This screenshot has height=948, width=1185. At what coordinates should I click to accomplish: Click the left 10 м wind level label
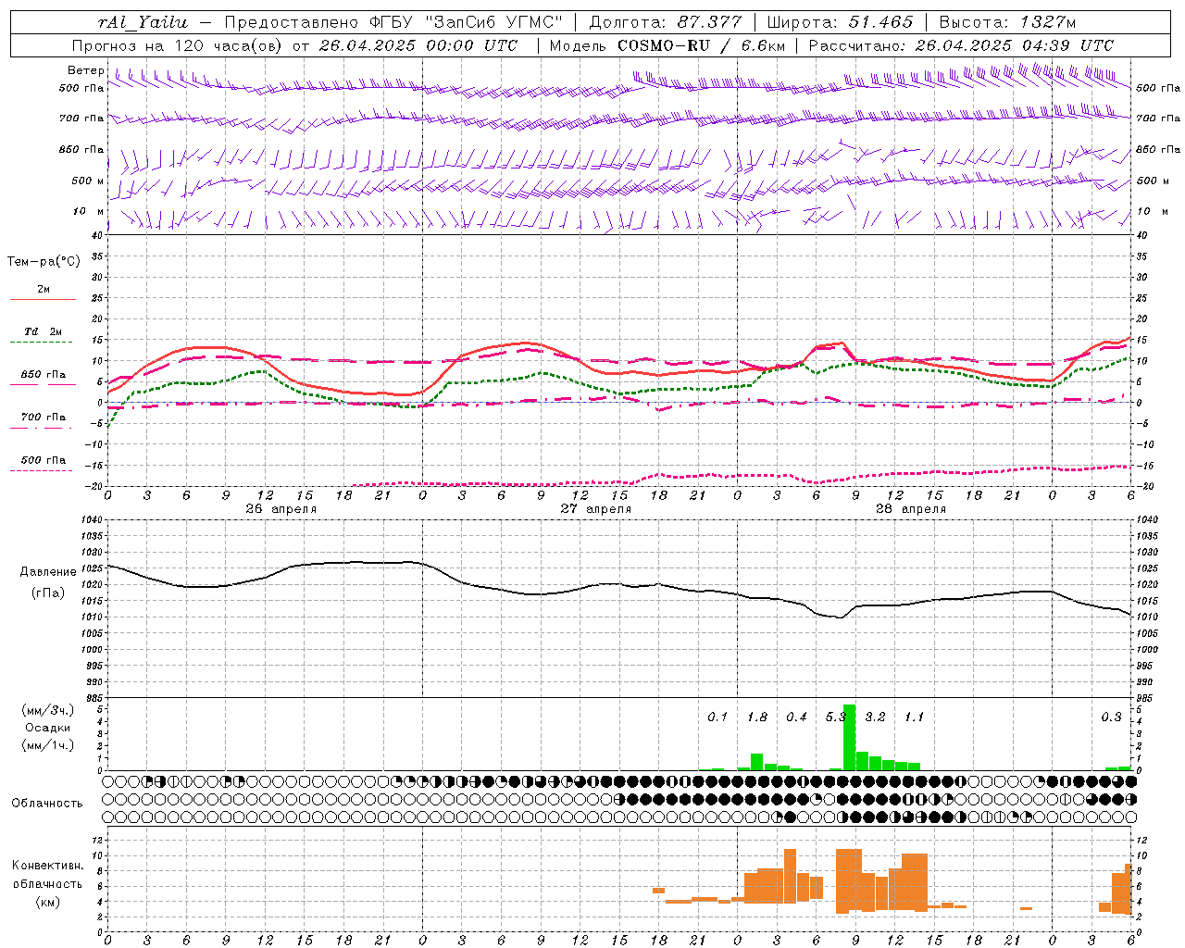click(x=87, y=211)
